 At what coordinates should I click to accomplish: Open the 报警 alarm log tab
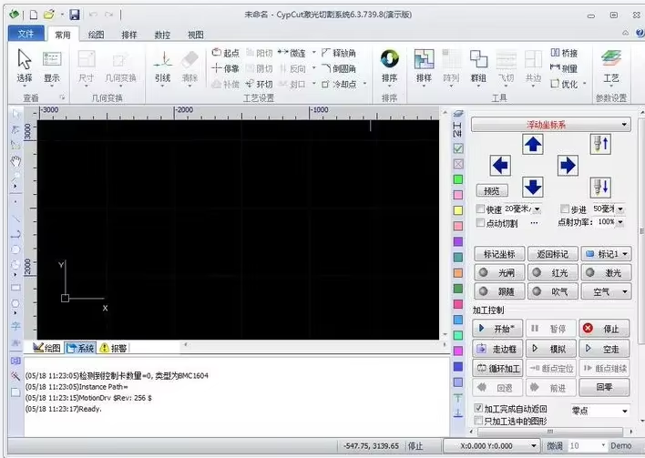114,348
